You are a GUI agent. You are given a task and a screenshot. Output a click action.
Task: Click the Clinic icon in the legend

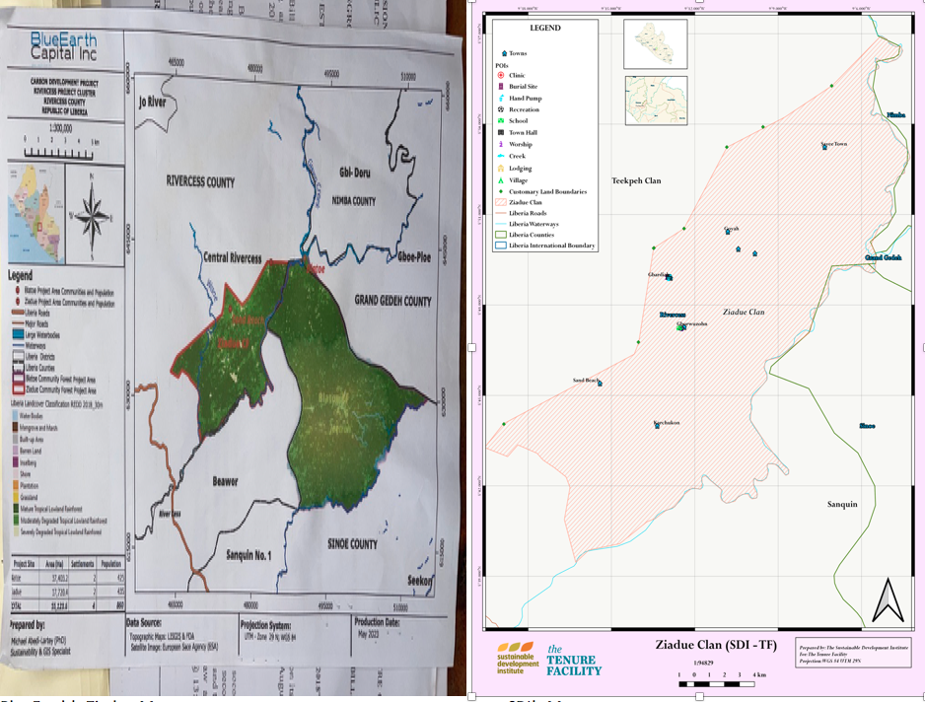(501, 76)
